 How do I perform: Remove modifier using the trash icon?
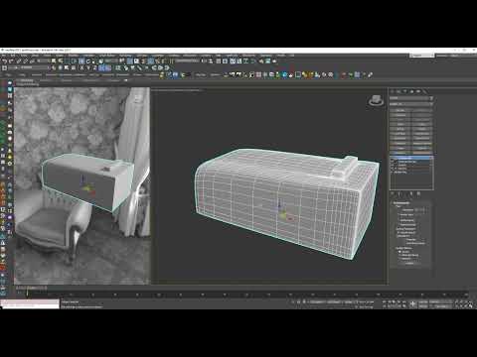[411, 193]
